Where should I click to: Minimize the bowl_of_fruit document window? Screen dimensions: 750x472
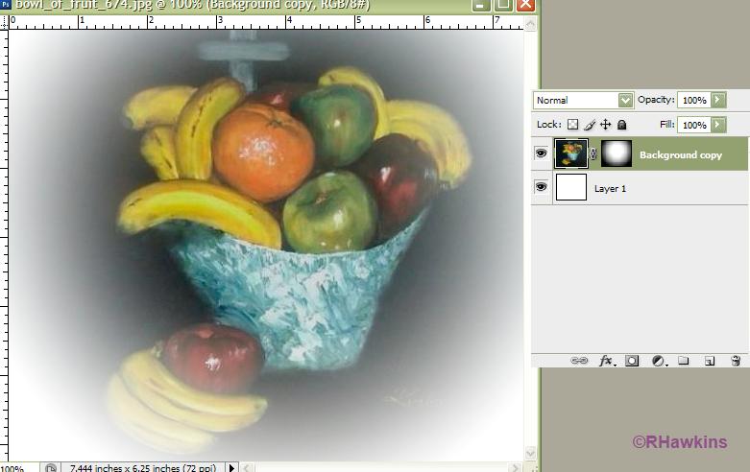coord(481,4)
